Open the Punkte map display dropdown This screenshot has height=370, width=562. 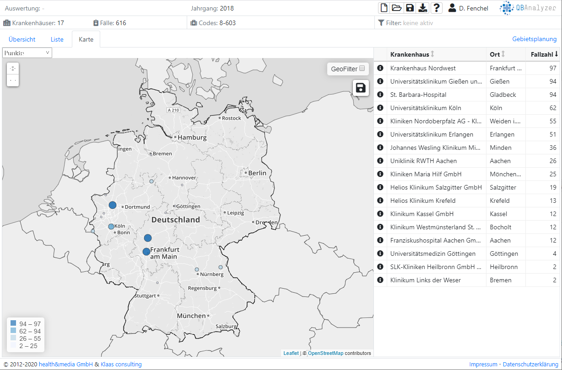[27, 53]
